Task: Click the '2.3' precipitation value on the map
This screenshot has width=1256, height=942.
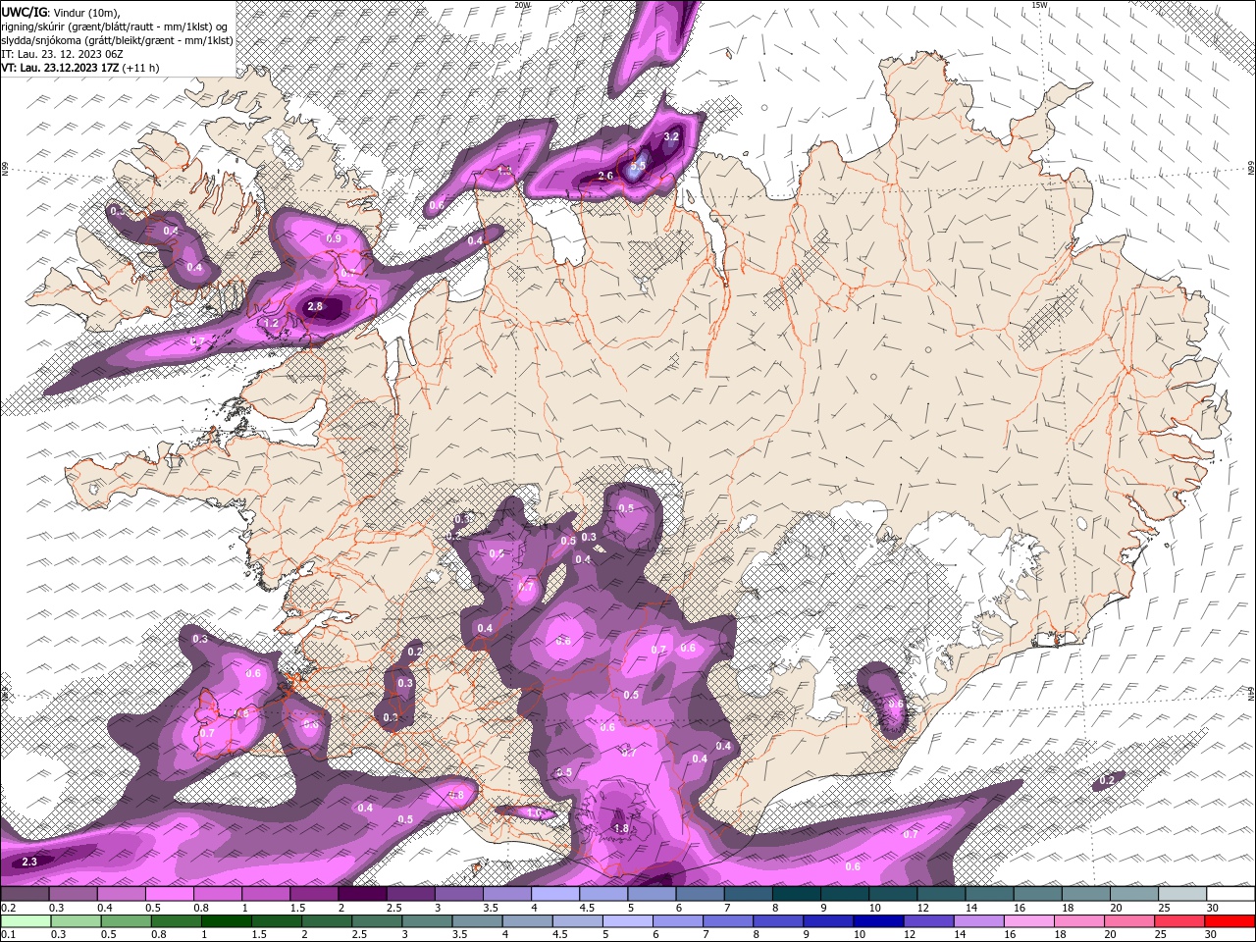Action: click(29, 862)
